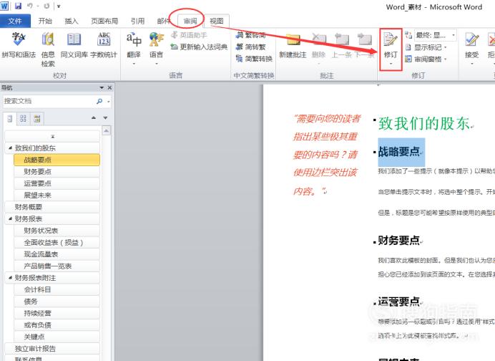Image resolution: width=495 pixels, height=361 pixels.
Task: Switch to the 插入 ribbon tab
Action: point(71,21)
